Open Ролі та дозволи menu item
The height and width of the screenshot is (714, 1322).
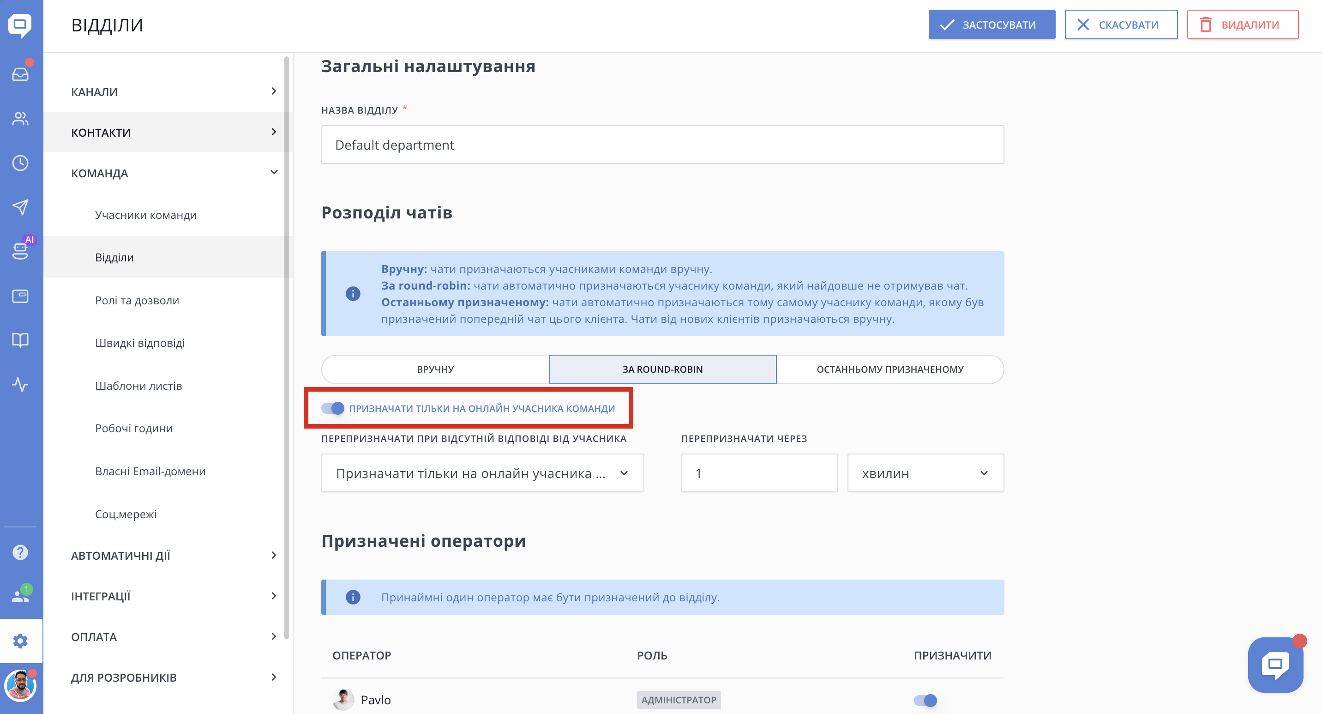[137, 300]
